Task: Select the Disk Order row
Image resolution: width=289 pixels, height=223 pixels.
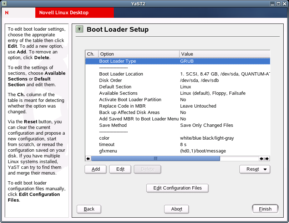Action: pyautogui.click(x=178, y=81)
